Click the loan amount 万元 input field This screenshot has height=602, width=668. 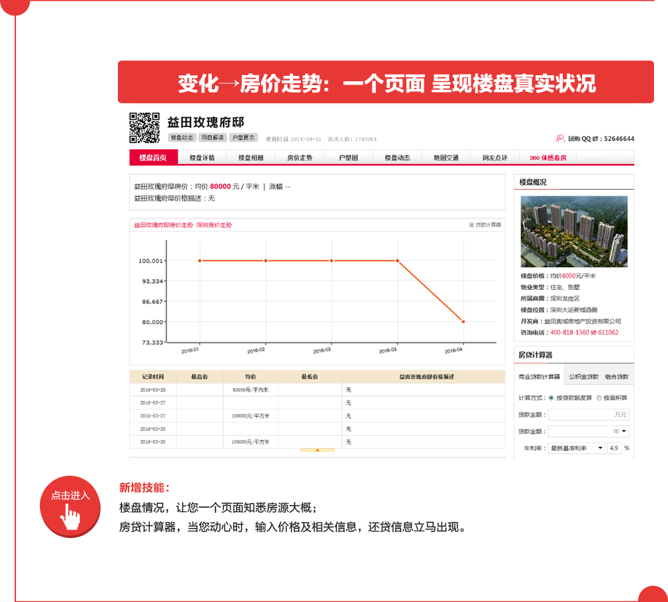point(588,414)
